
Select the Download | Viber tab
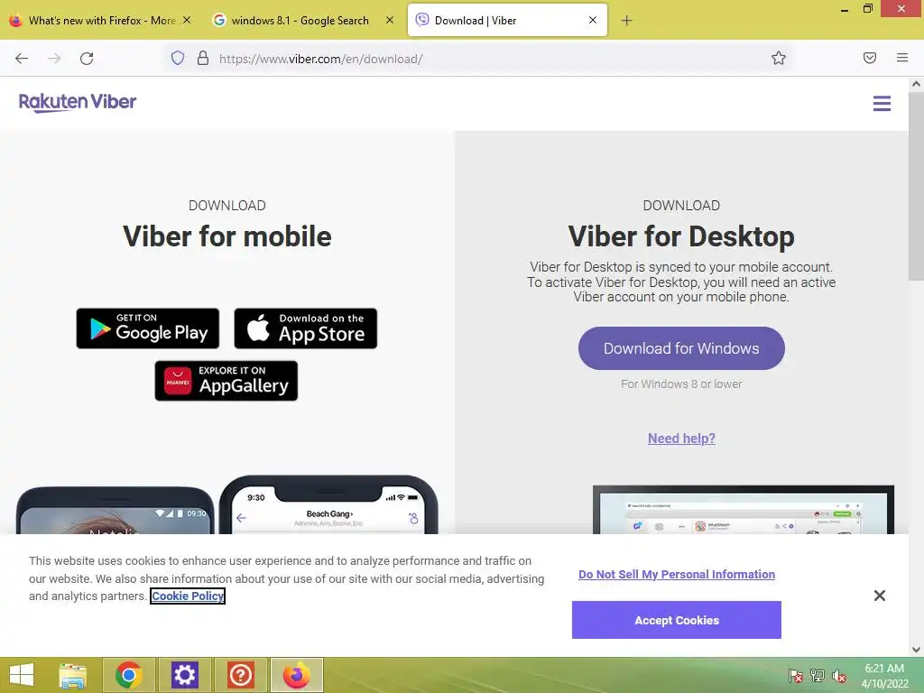[x=507, y=20]
